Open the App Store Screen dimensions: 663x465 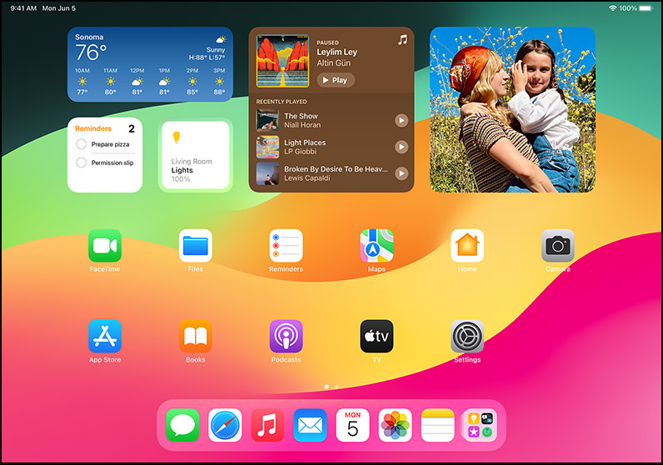click(105, 337)
